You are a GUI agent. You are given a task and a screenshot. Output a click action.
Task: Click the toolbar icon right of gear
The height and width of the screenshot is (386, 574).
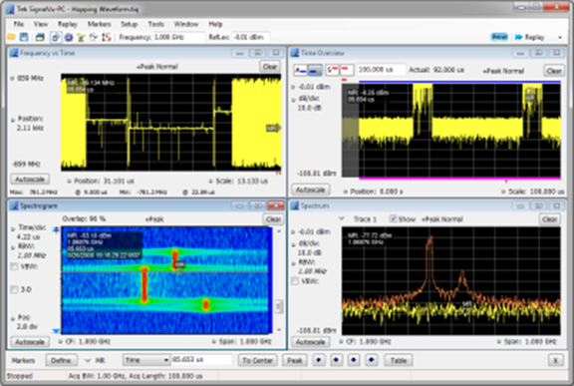pos(81,37)
